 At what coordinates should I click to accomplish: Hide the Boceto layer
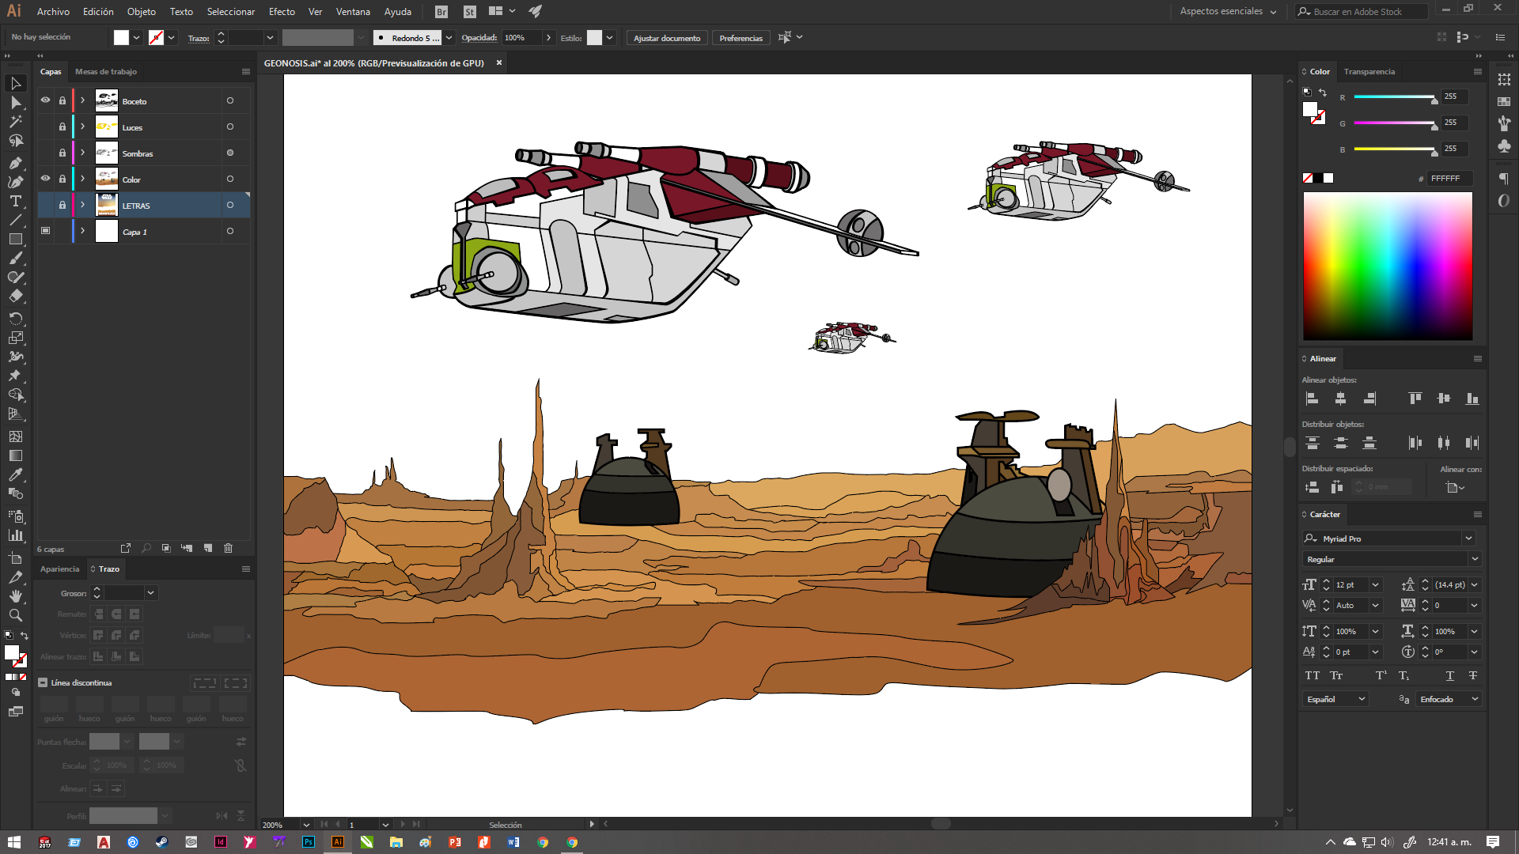click(45, 100)
